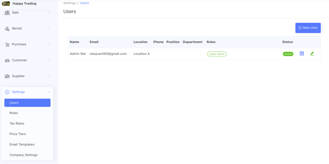The width and height of the screenshot is (329, 164).
Task: Expand the Rental menu chevron
Action: [49, 28]
